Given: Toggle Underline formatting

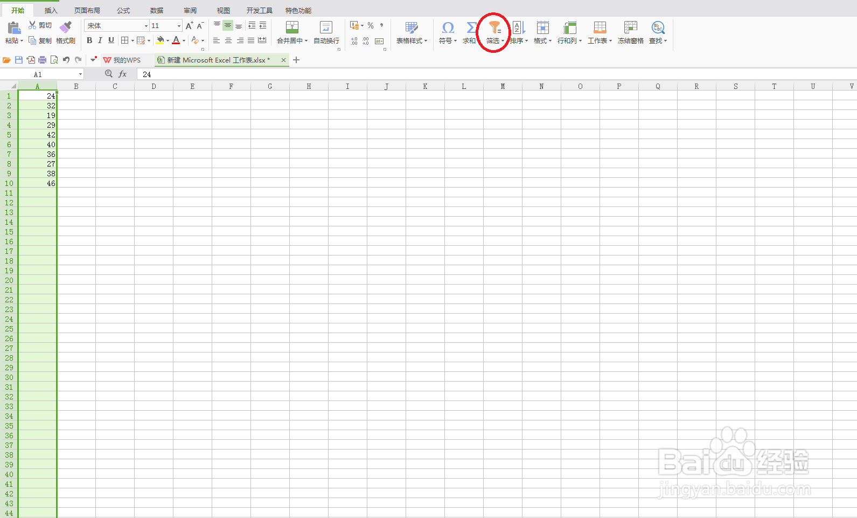Looking at the screenshot, I should coord(111,40).
